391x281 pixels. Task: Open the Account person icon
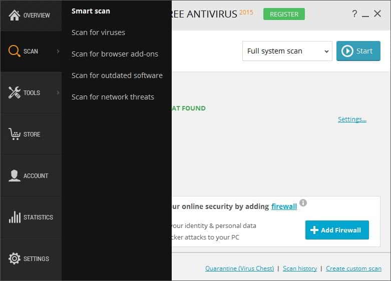pos(14,175)
